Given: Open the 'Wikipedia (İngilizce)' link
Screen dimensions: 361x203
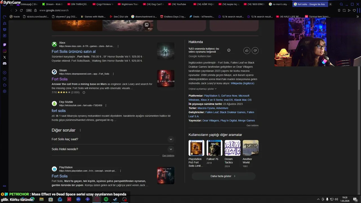Looking at the screenshot, I should [x=243, y=83].
